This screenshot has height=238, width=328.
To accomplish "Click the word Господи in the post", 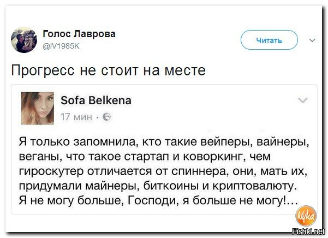I will point(153,201).
